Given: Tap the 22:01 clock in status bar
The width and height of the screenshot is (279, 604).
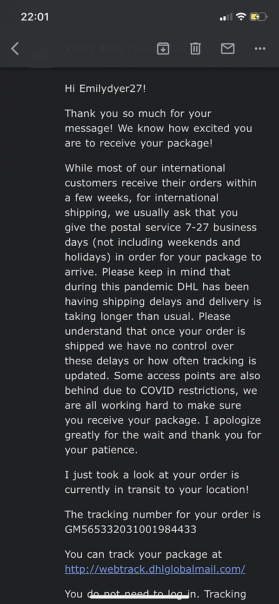Looking at the screenshot, I should [x=35, y=17].
